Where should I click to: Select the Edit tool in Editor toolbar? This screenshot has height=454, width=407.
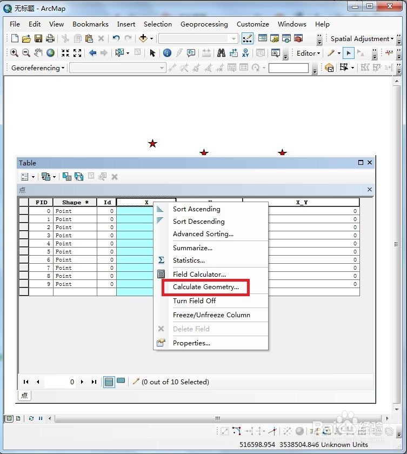coord(348,53)
